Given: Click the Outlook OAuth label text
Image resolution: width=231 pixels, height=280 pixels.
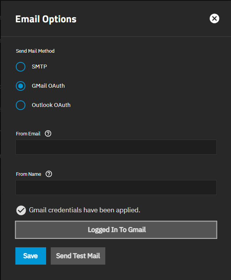Looking at the screenshot, I should [51, 105].
